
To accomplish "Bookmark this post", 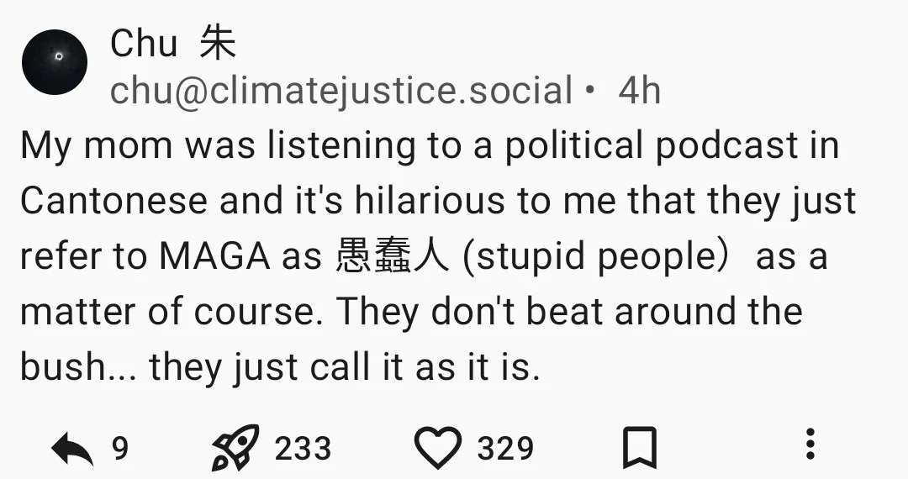I will pos(639,448).
